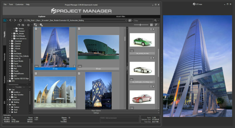This screenshot has height=128, width=235.
Task: Open the path address dropdown
Action: (x=126, y=20)
